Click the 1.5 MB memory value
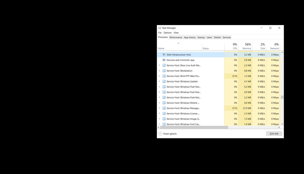Viewport: 304px width, 174px height. tap(248, 119)
